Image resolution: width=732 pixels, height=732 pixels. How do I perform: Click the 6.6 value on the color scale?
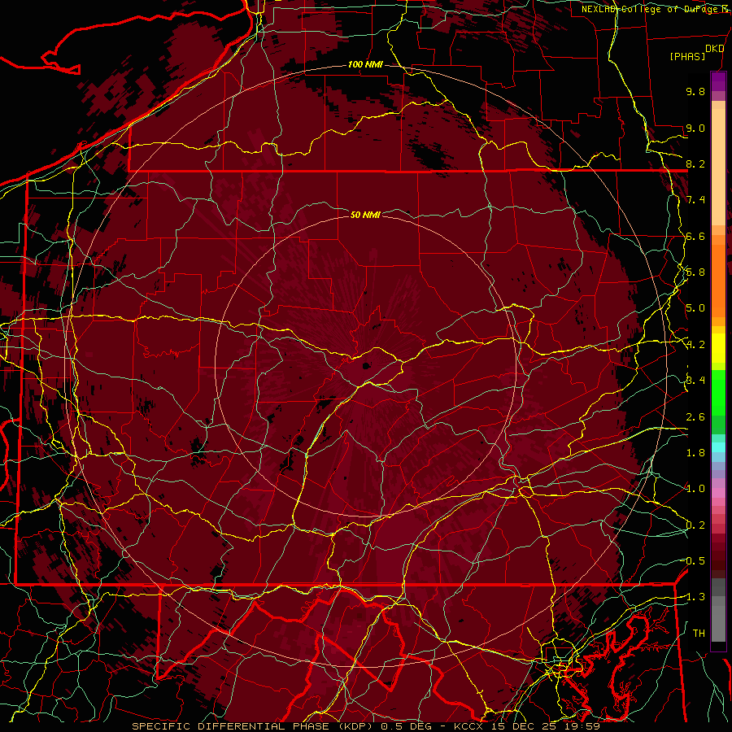(x=695, y=236)
